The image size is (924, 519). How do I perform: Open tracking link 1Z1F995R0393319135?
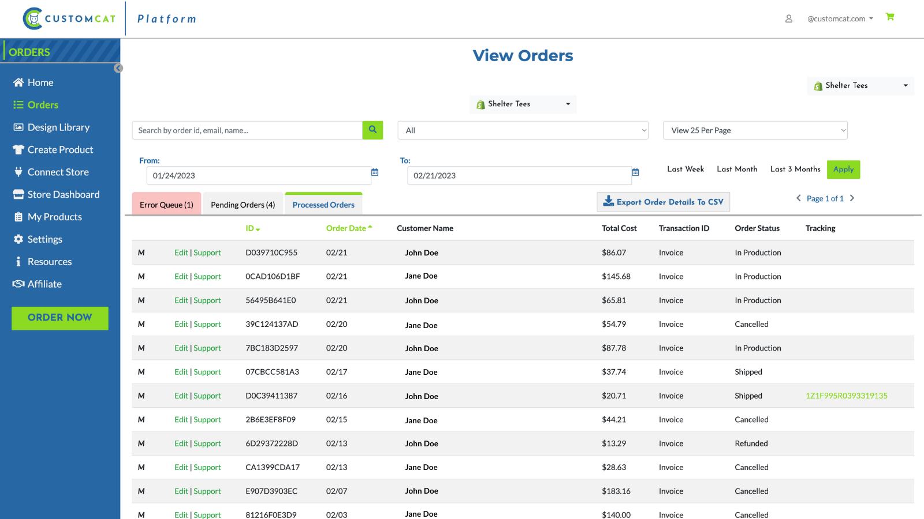pos(847,396)
